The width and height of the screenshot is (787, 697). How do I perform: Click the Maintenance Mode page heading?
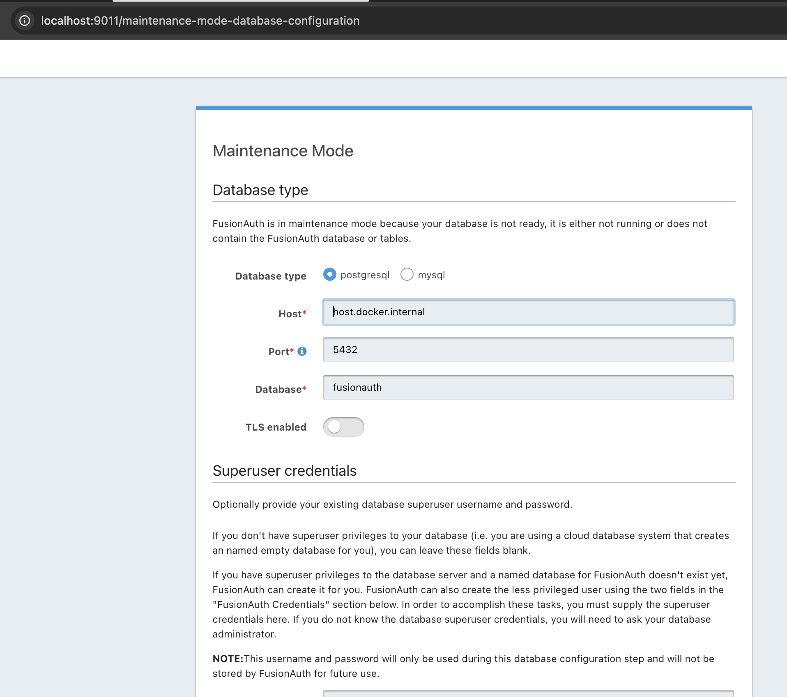[x=283, y=151]
